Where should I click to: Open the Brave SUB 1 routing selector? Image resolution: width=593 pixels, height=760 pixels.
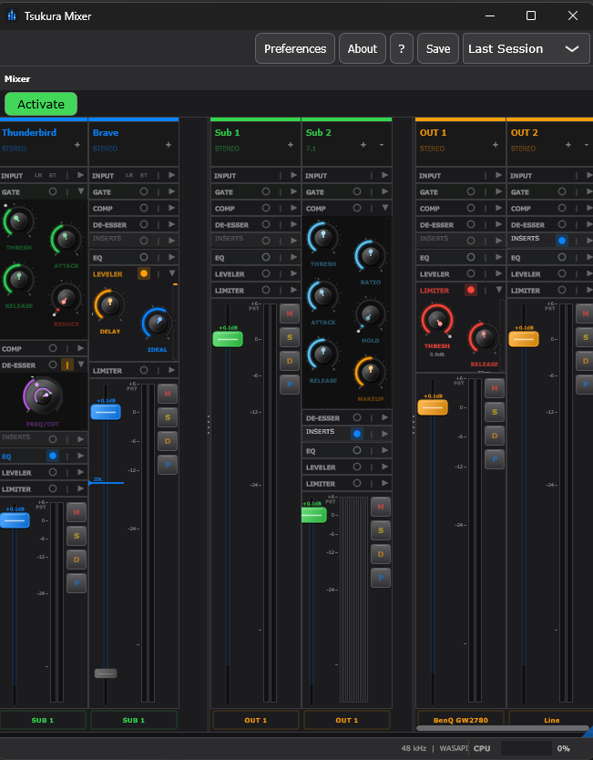tap(134, 720)
